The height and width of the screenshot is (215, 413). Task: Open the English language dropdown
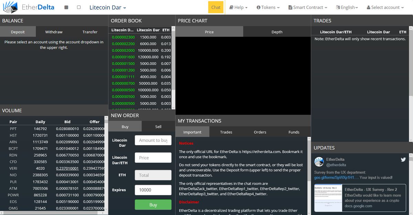347,7
